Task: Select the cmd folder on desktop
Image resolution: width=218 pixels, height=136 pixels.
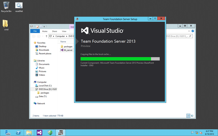Action: [5, 25]
